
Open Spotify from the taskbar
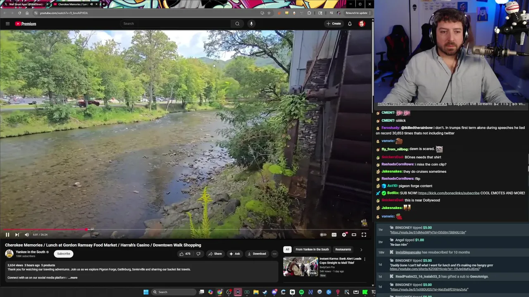tap(301, 292)
